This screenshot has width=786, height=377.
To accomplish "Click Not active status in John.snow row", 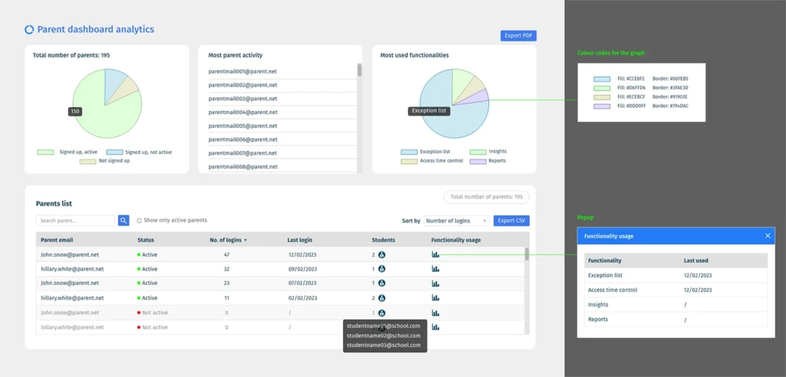I will click(x=153, y=313).
